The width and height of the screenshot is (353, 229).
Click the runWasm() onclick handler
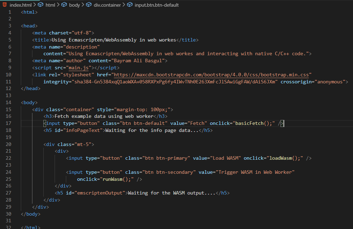pyautogui.click(x=117, y=179)
